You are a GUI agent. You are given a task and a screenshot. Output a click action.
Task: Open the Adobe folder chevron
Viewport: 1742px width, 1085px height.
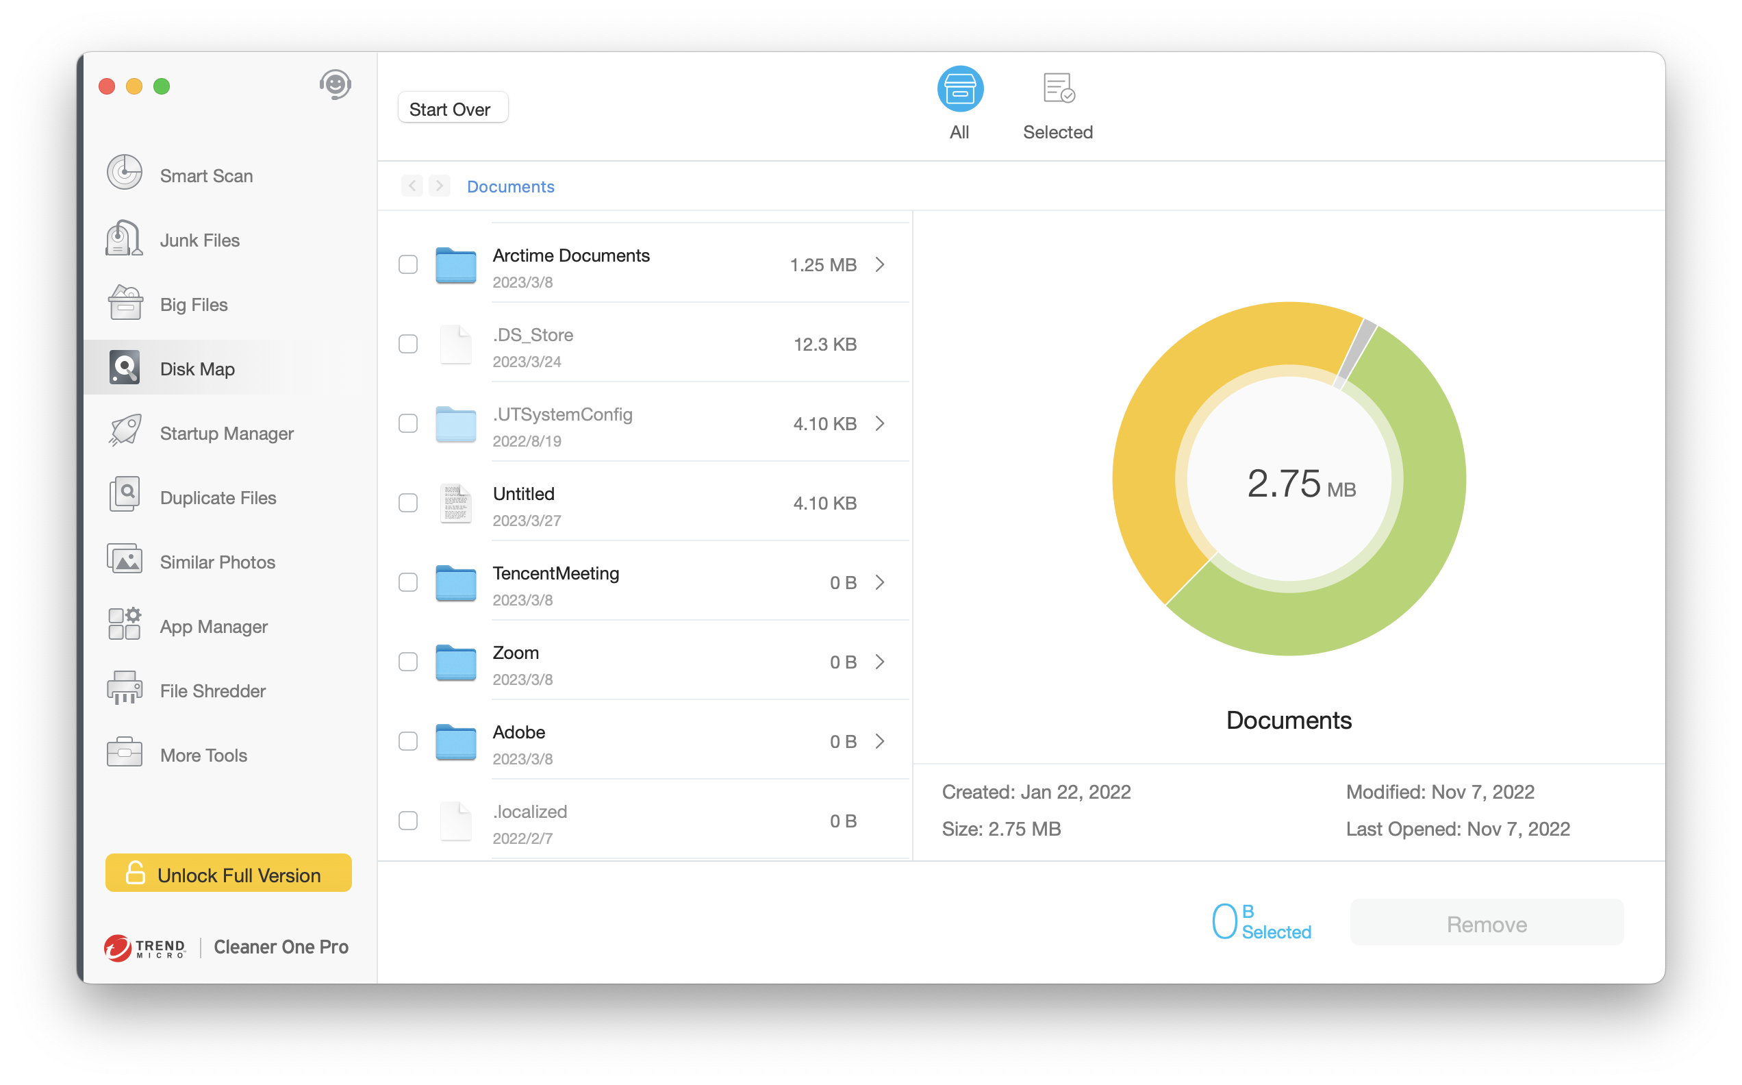click(x=880, y=741)
